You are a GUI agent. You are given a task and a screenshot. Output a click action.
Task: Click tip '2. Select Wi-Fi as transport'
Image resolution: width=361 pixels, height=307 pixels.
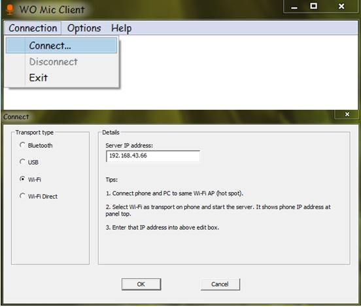pyautogui.click(x=218, y=210)
